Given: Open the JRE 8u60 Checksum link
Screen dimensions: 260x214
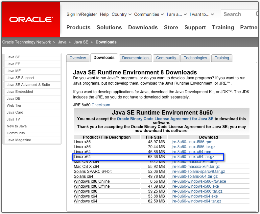Looking at the screenshot, I should (x=101, y=105).
